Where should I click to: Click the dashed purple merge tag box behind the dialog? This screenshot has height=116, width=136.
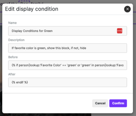24,2
